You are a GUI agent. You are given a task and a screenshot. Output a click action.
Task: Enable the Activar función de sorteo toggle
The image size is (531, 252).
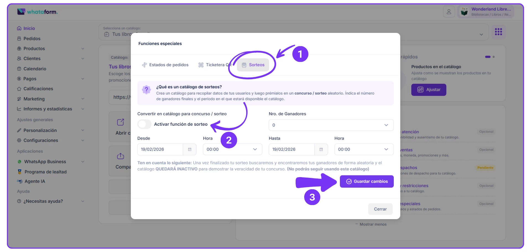144,124
